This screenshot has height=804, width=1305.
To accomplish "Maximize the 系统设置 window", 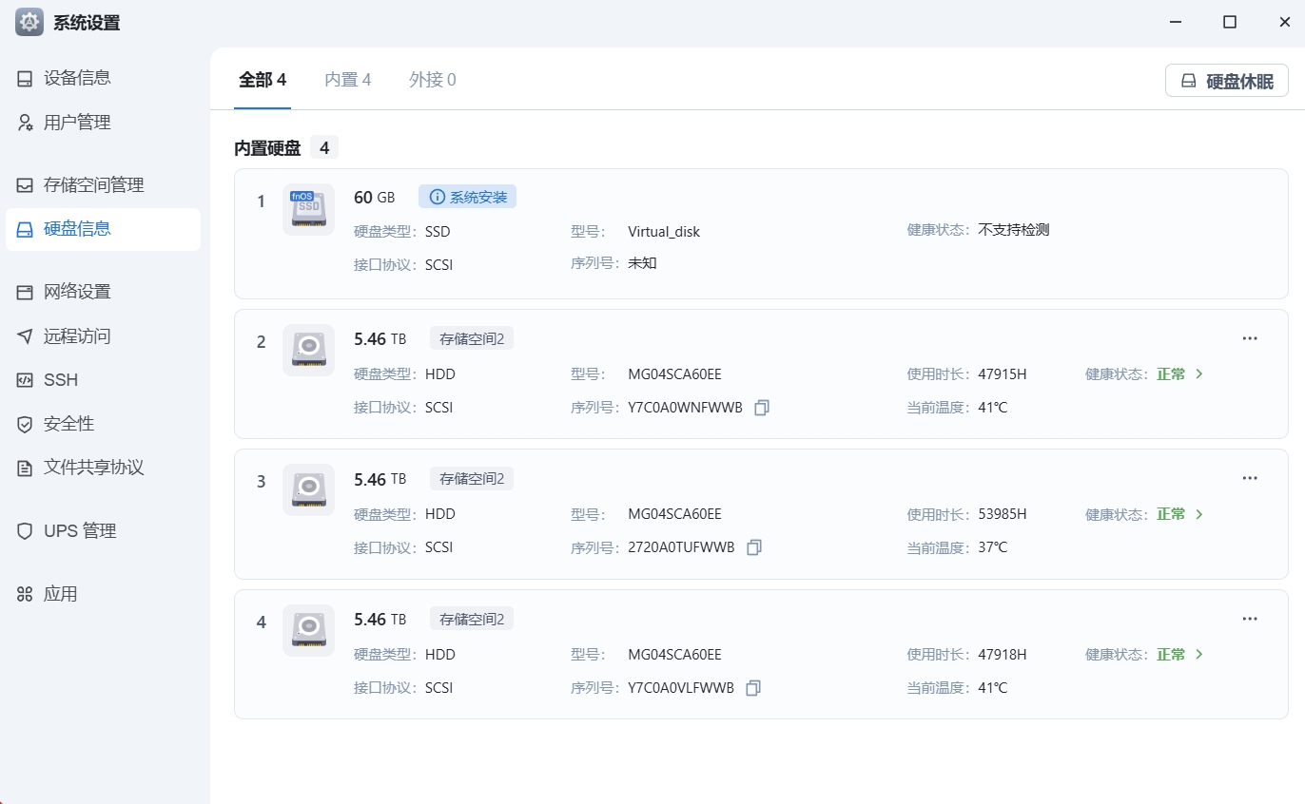I will (x=1230, y=22).
